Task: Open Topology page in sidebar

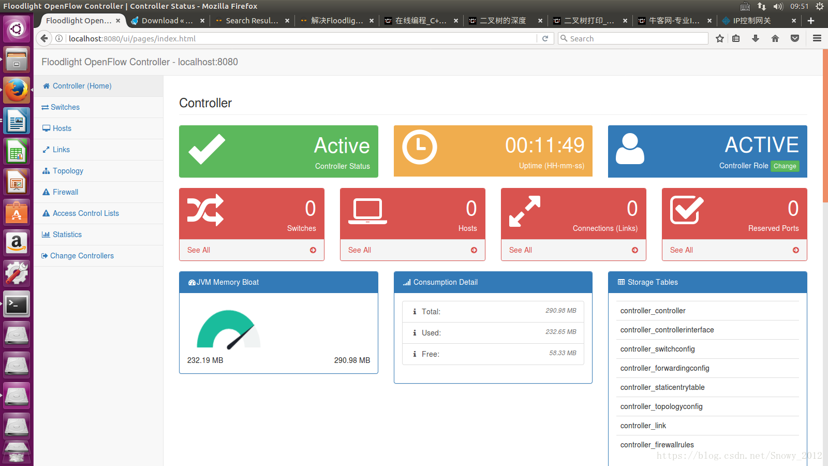Action: pos(98,171)
